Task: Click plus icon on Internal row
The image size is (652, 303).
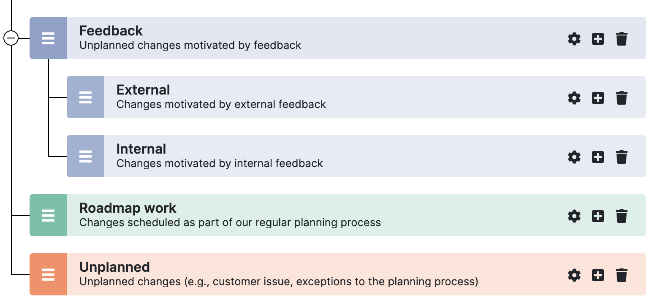Action: 598,157
